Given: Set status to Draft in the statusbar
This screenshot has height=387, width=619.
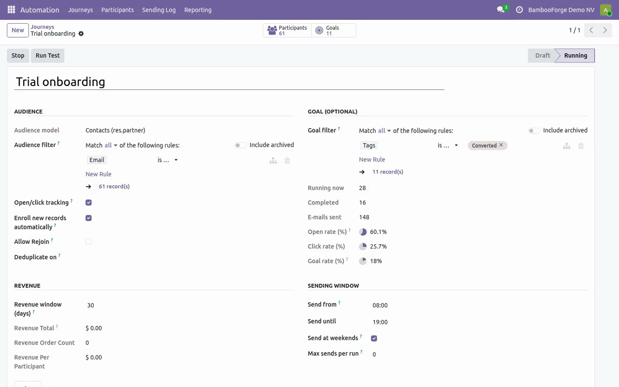Looking at the screenshot, I should (x=542, y=55).
